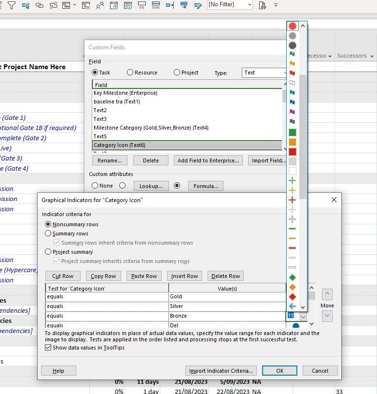Pick the green flag indicator
The height and width of the screenshot is (394, 377).
click(x=292, y=54)
